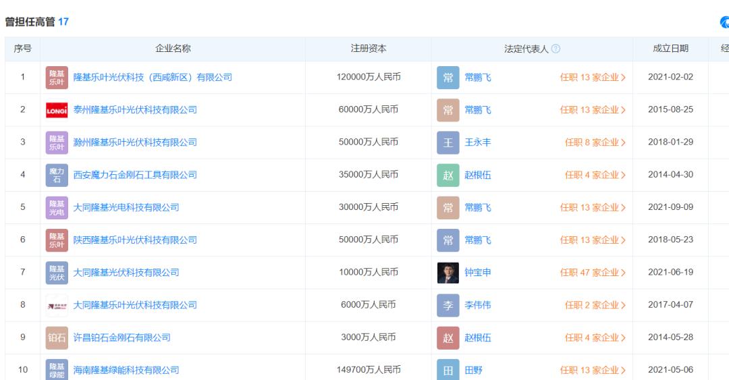The image size is (729, 380).
Task: Click 6000万人民币 capital cell
Action: pos(369,304)
